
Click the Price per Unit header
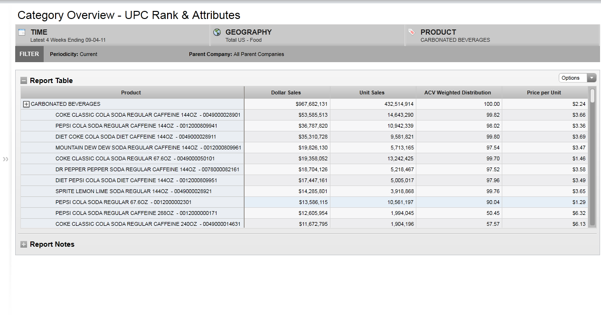544,93
